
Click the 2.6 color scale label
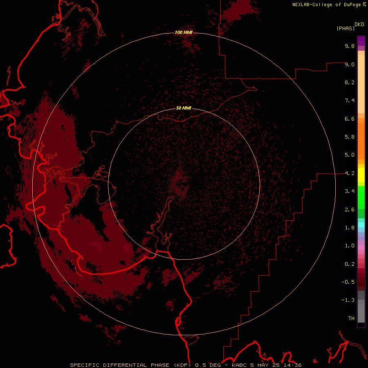click(x=350, y=210)
